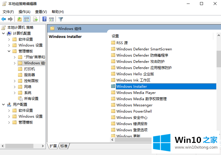Select Windows 错误报告 folder
221x155 pixels.
tap(132, 124)
